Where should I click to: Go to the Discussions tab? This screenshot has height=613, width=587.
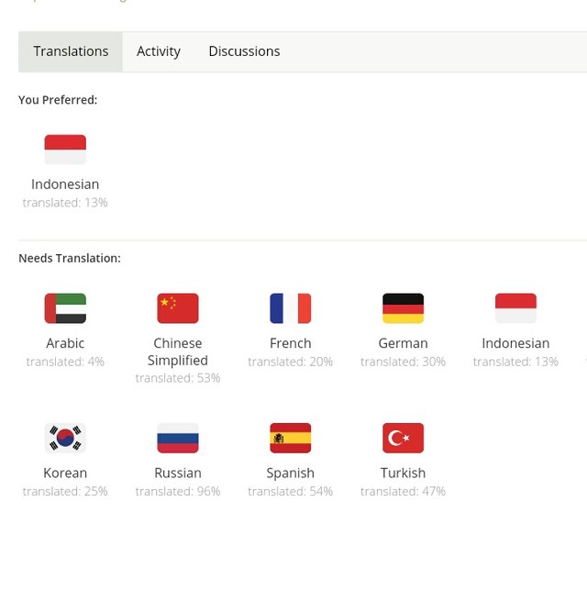244,51
